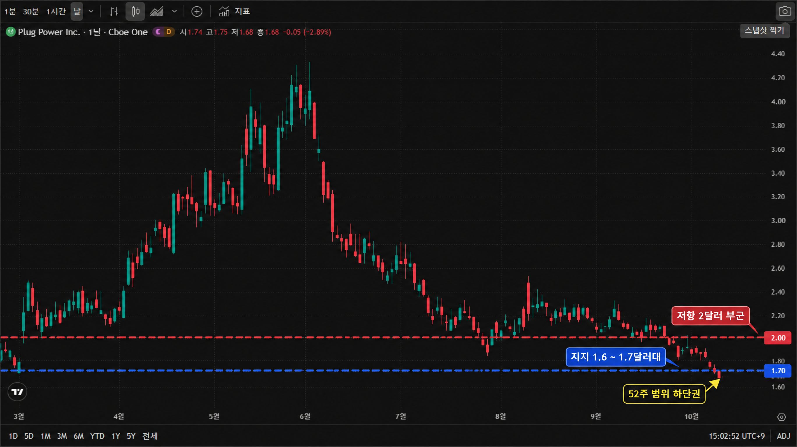
Task: Click the orange D data badge
Action: click(169, 32)
